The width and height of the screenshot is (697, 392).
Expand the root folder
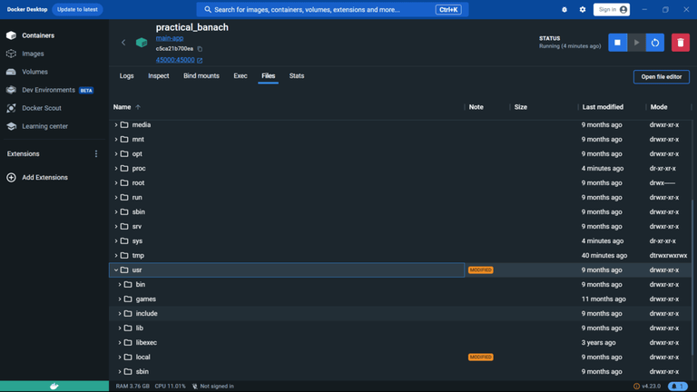[x=116, y=183]
